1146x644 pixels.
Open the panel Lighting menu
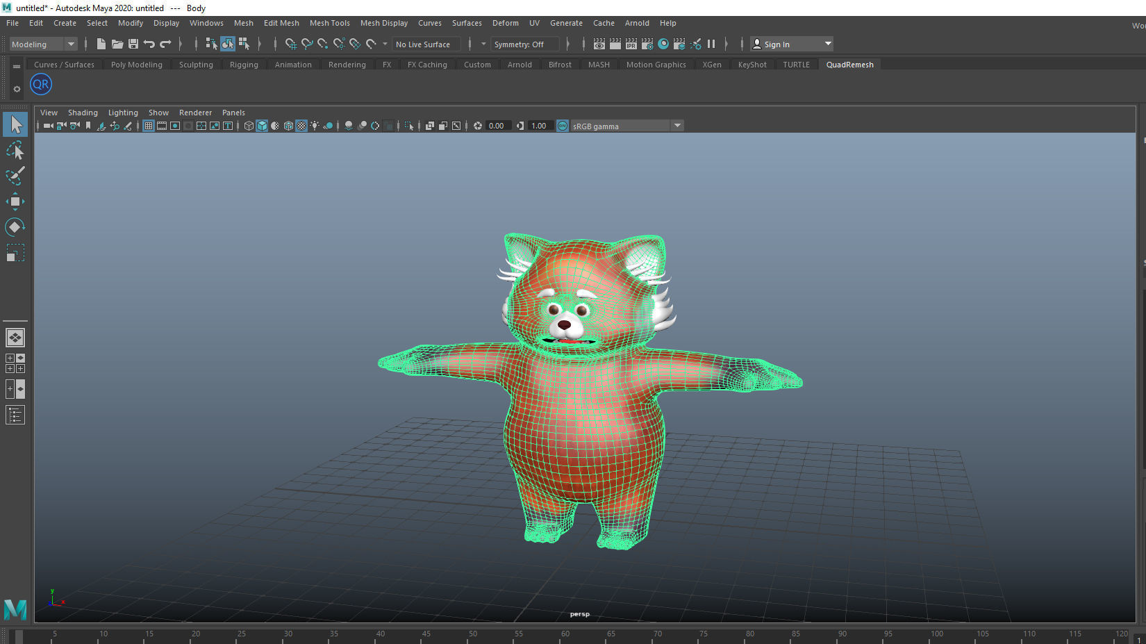coord(123,113)
